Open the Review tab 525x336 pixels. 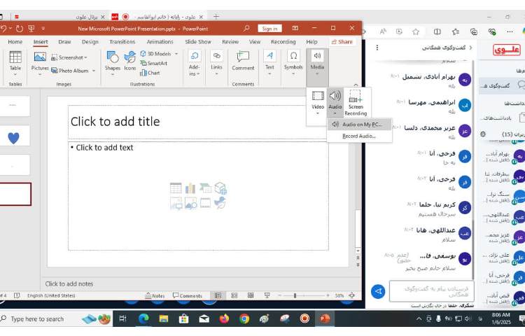click(230, 42)
